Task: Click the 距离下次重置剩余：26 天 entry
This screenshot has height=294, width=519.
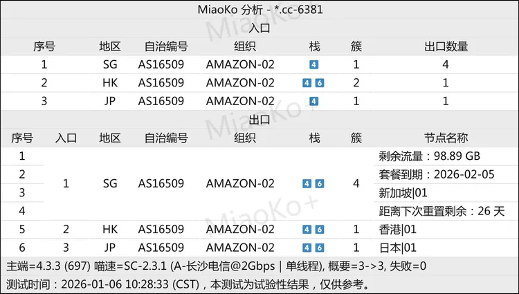Action: coord(442,210)
